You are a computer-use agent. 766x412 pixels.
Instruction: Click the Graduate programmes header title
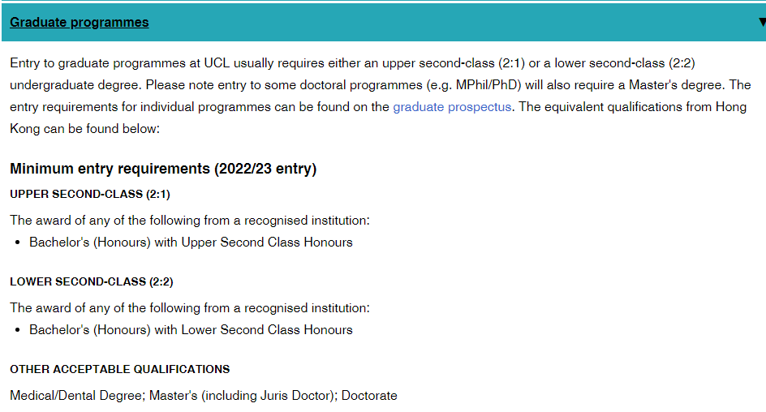point(80,23)
